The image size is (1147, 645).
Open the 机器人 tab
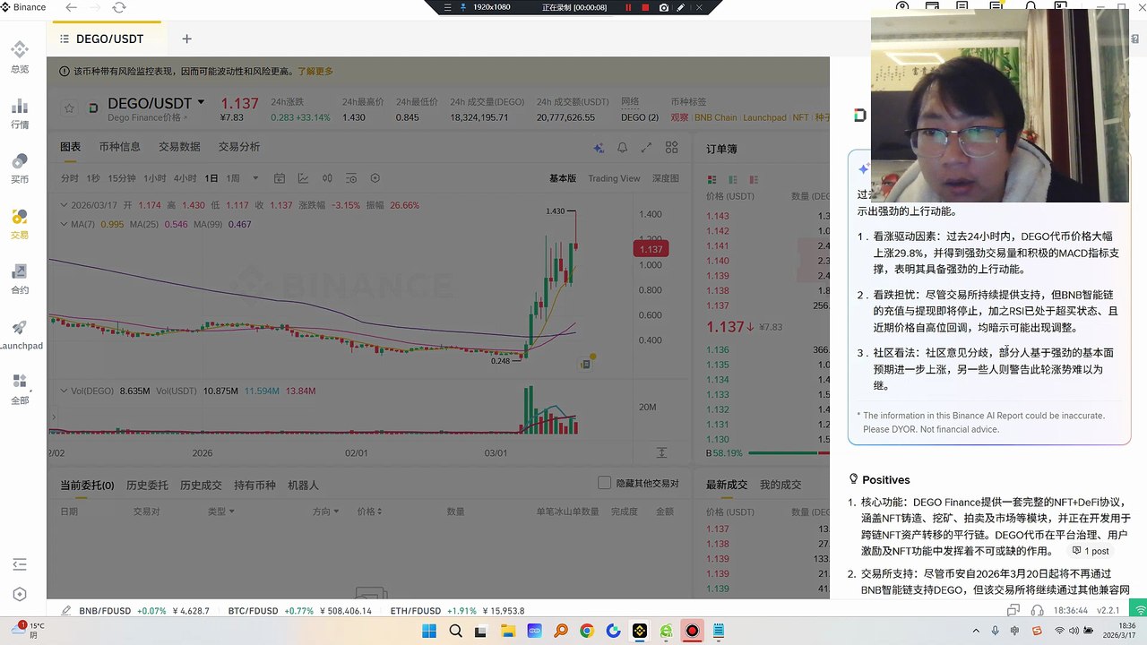tap(303, 485)
